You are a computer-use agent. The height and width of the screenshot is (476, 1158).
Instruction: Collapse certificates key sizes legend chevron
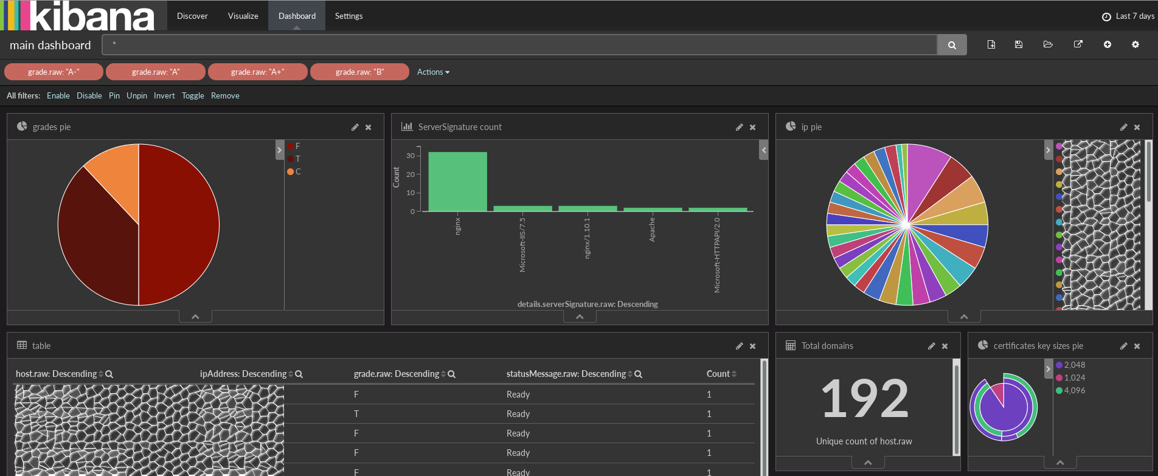click(1049, 369)
